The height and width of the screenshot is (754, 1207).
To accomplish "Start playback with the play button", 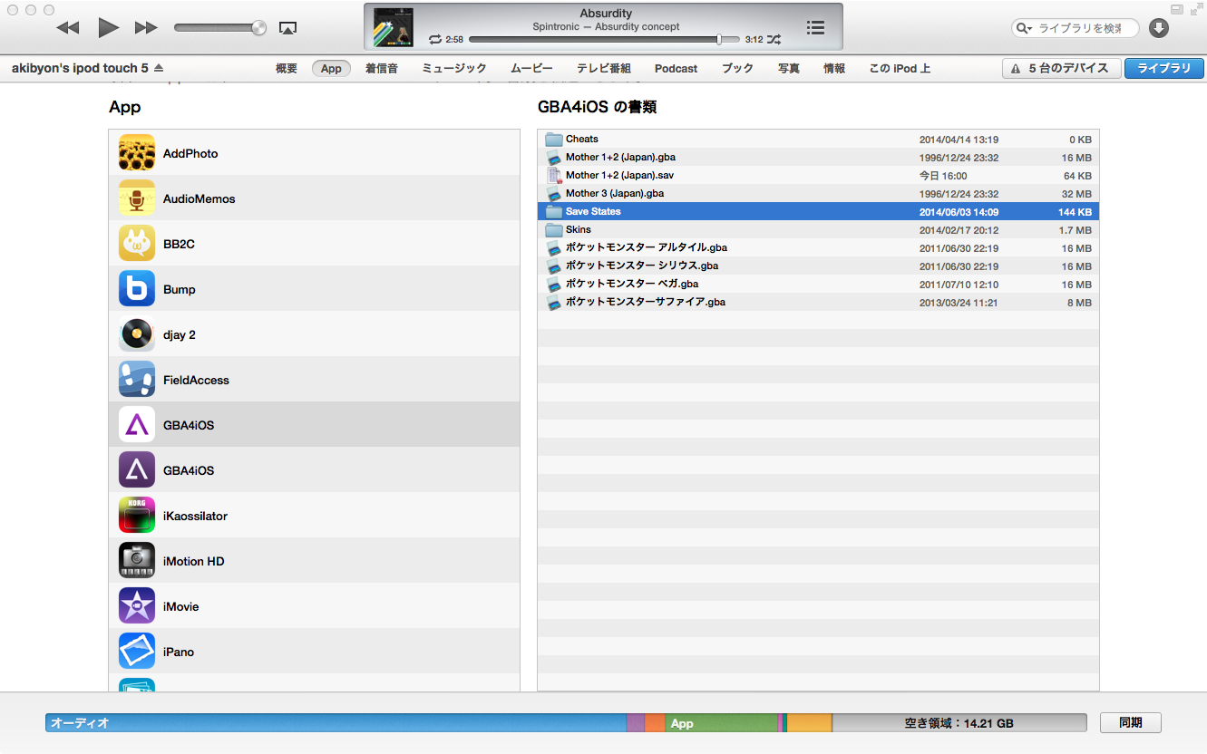I will [x=109, y=28].
